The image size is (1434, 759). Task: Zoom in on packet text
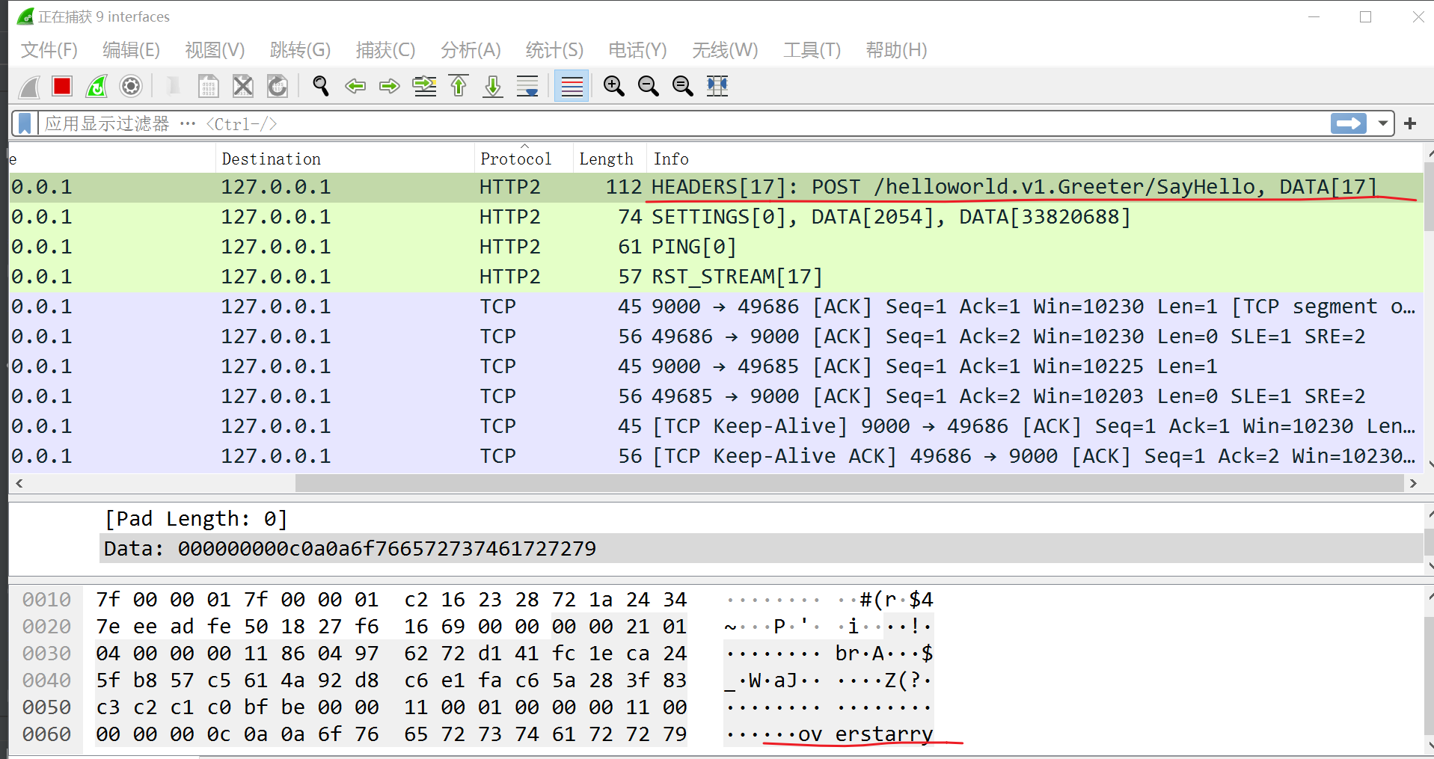click(x=613, y=87)
